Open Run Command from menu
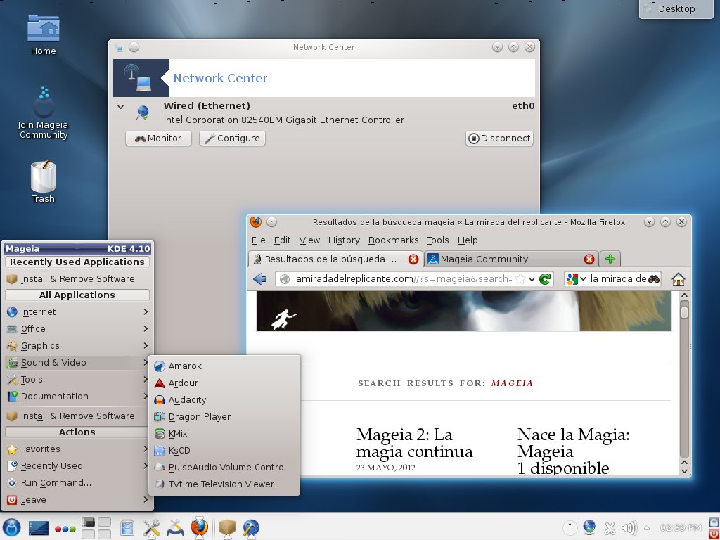 tap(77, 483)
